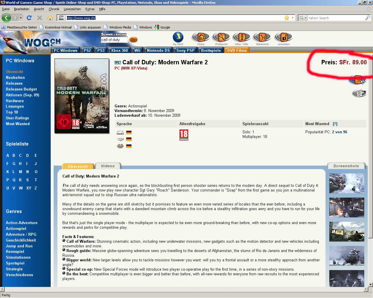The width and height of the screenshot is (373, 298).
Task: Open the Warenkorb shopping cart icon
Action: coord(263,37)
